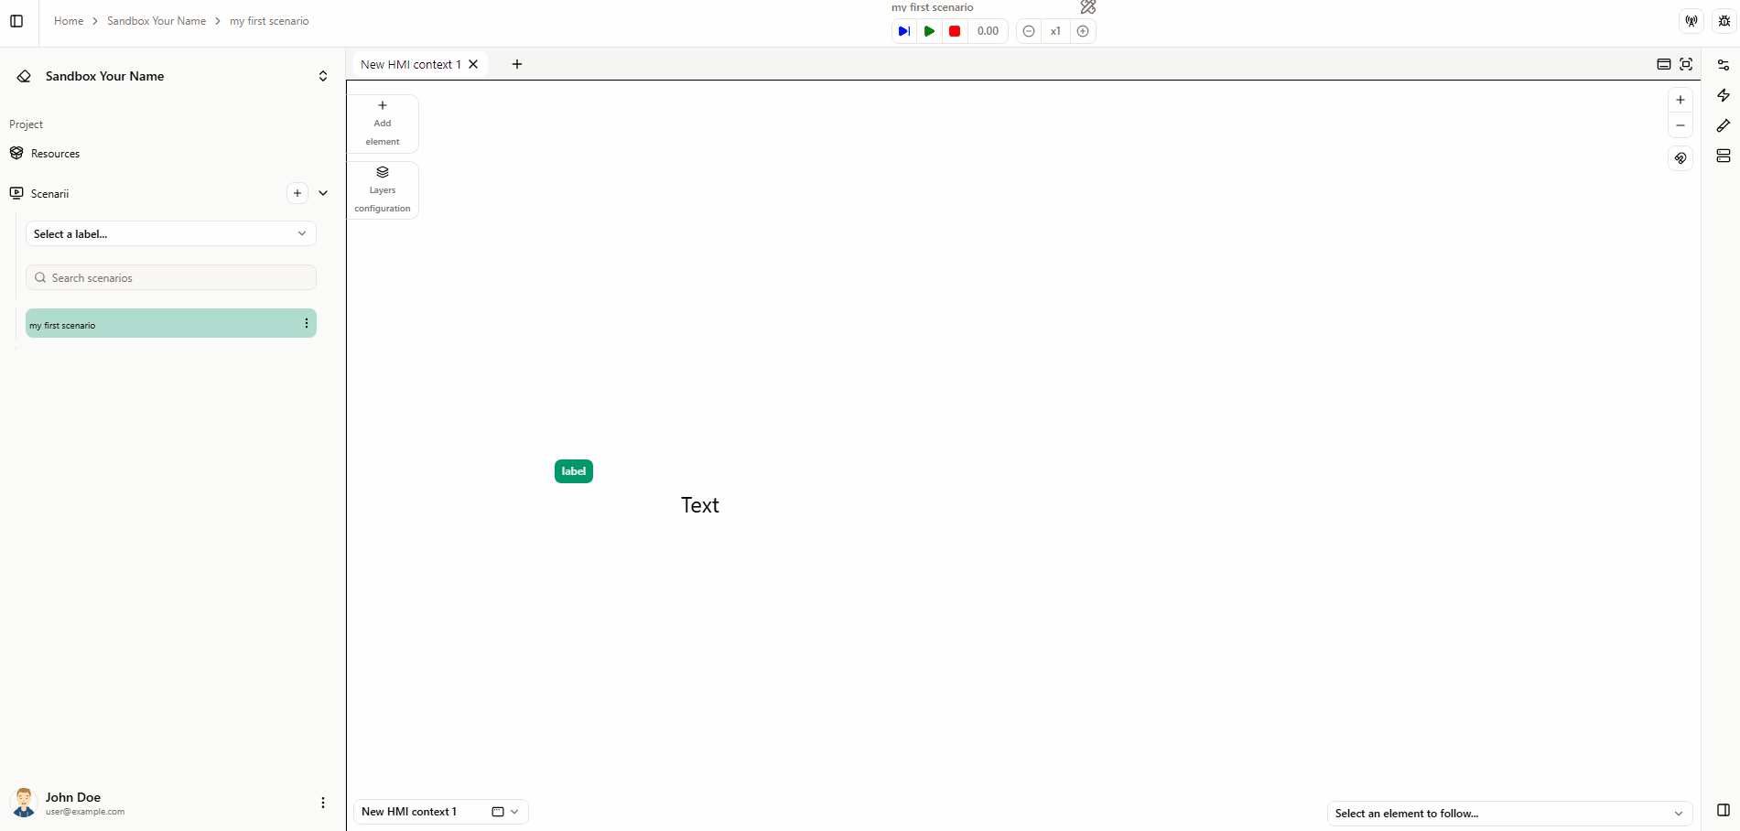1740x831 pixels.
Task: Decrease the simulation speed with the minus icon
Action: pyautogui.click(x=1029, y=31)
